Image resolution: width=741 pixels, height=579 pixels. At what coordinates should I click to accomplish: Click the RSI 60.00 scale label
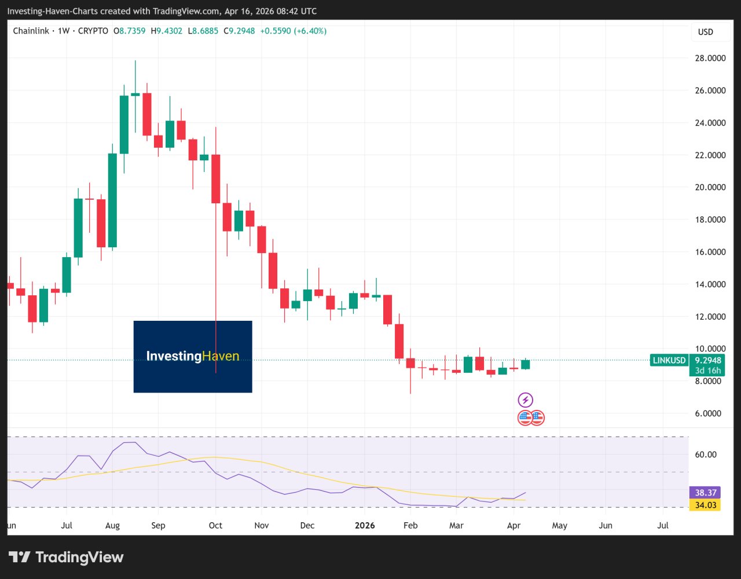706,455
